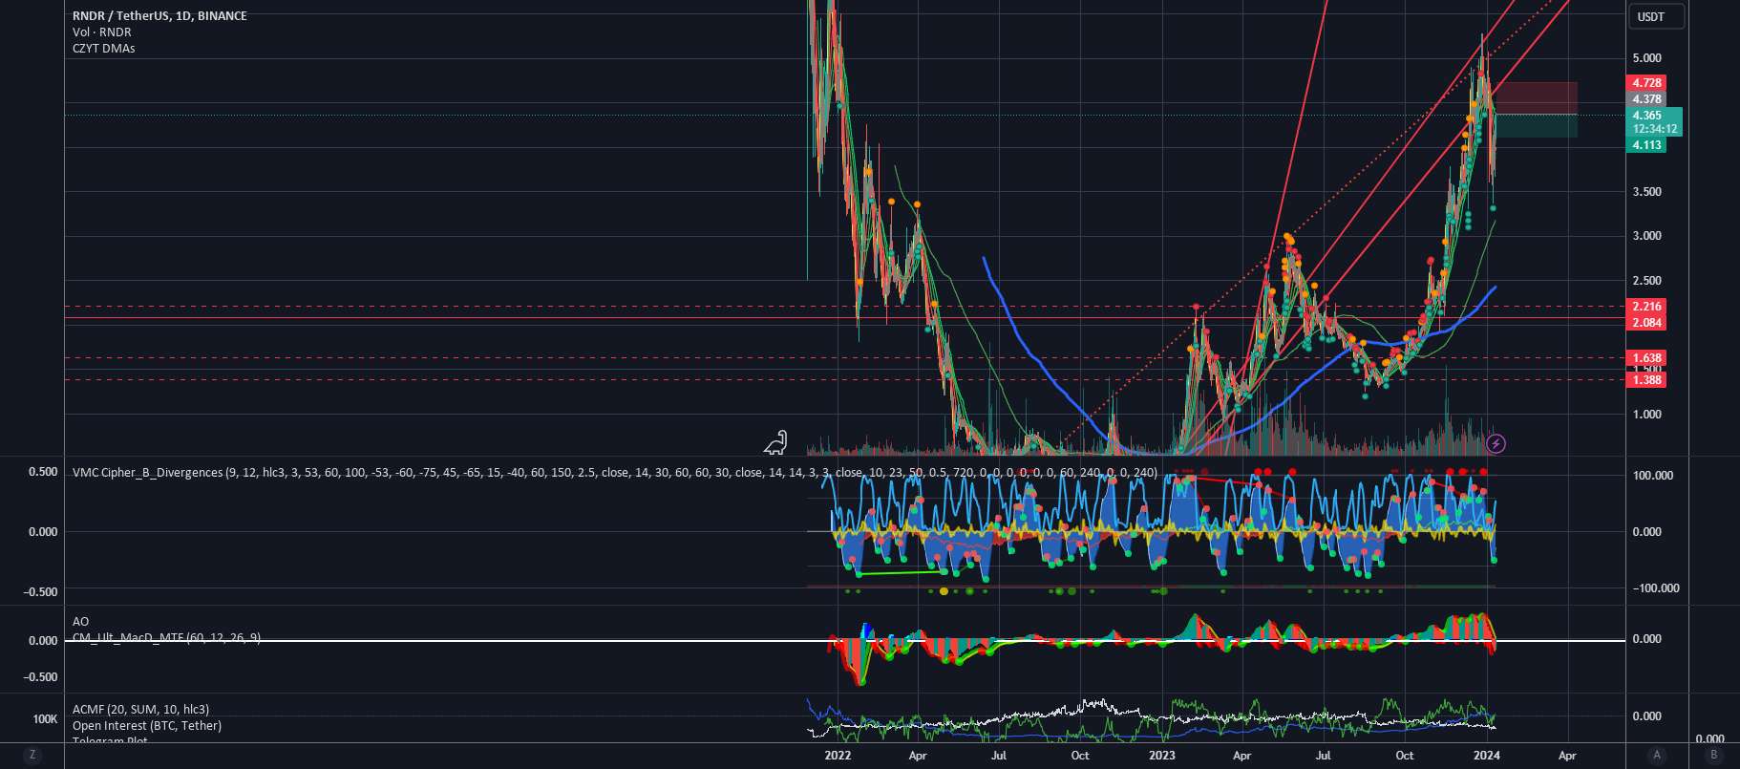Select Open Interest (BTC, Tether) label

pyautogui.click(x=147, y=725)
